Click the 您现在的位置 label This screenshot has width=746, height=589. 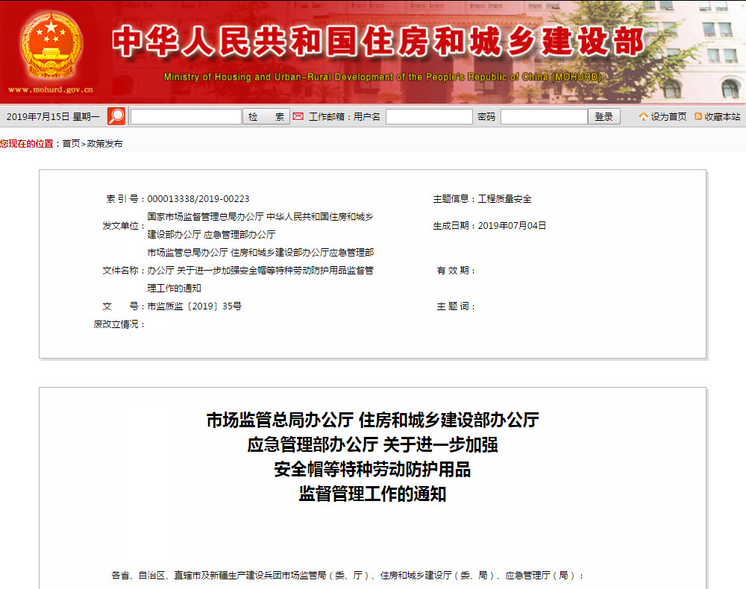pyautogui.click(x=30, y=144)
